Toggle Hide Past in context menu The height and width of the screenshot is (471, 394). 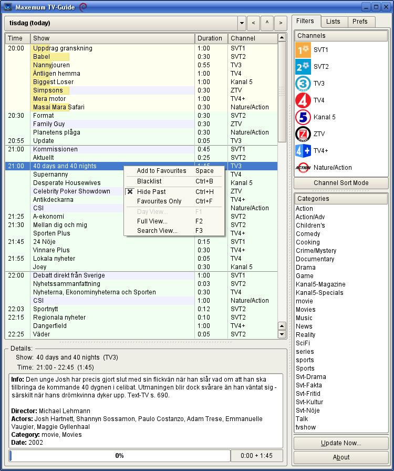click(x=151, y=192)
